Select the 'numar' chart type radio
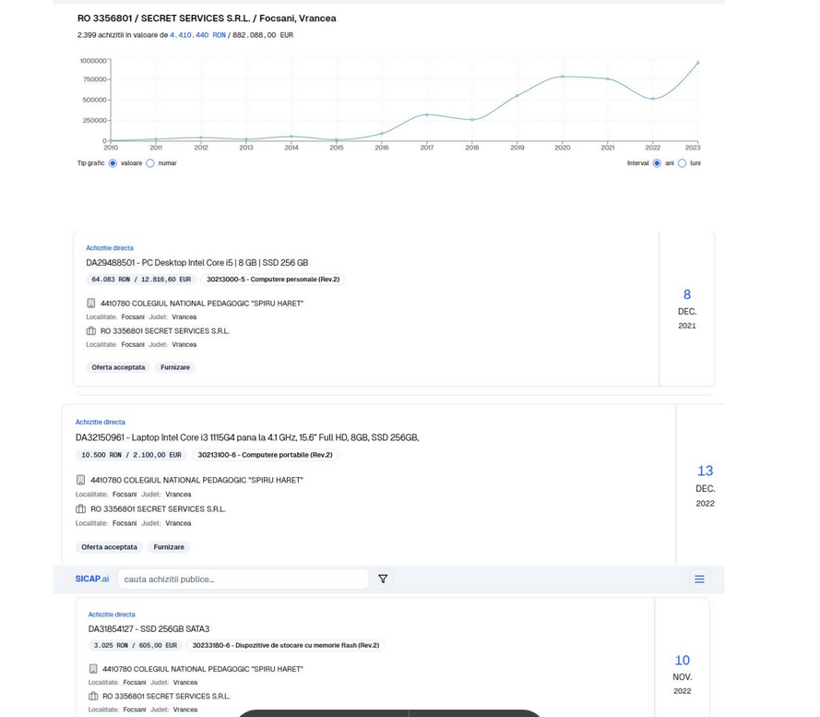This screenshot has width=820, height=717. pos(150,163)
